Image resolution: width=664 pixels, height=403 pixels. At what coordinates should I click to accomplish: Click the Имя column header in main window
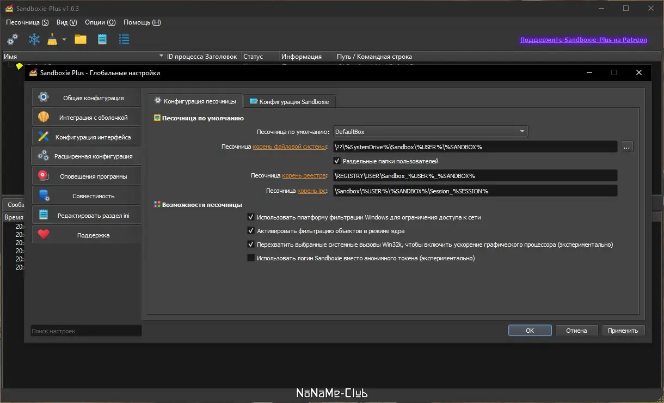click(84, 57)
